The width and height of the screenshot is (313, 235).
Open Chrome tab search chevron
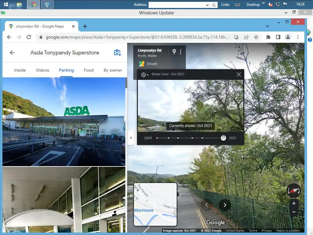pyautogui.click(x=267, y=26)
